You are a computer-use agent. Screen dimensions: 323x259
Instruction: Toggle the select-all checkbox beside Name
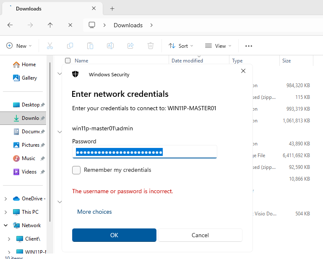tap(68, 61)
